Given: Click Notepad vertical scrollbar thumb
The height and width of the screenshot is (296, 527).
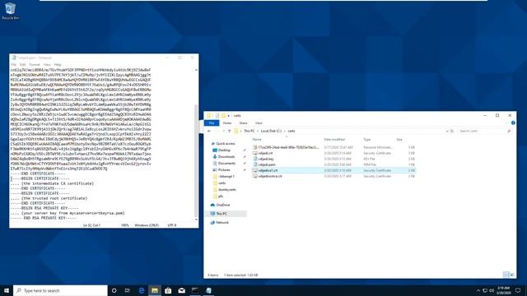Looking at the screenshot, I should click(x=196, y=160).
